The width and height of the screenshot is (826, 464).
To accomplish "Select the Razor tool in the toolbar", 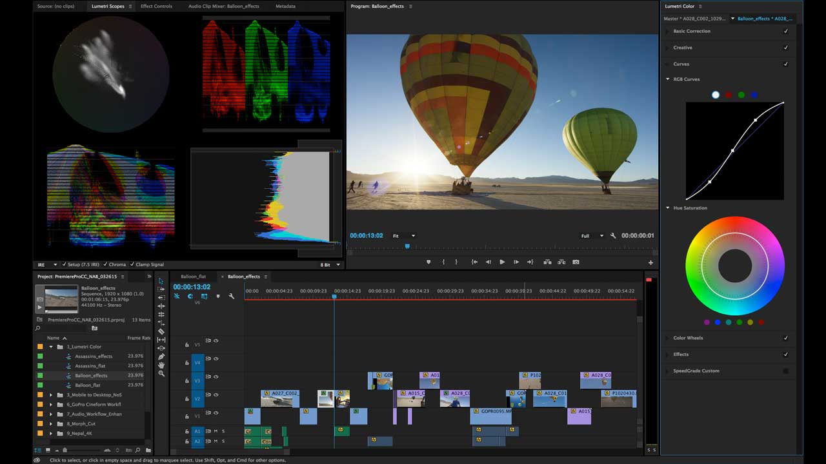I will 161,331.
